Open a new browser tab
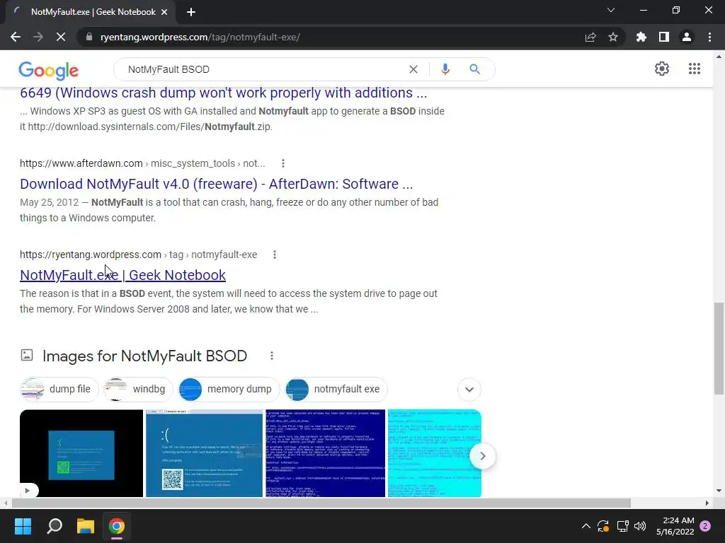Screen dimensions: 725x543 click(x=191, y=13)
